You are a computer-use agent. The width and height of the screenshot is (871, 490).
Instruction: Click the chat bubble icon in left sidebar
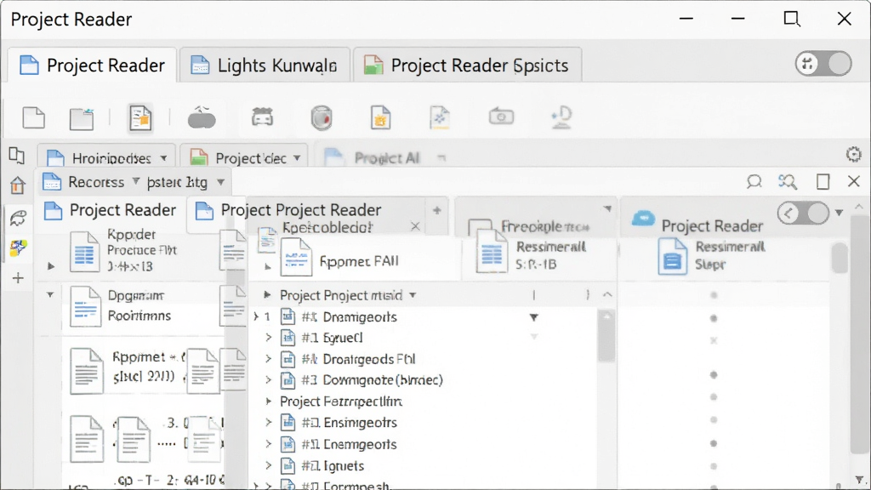[18, 218]
